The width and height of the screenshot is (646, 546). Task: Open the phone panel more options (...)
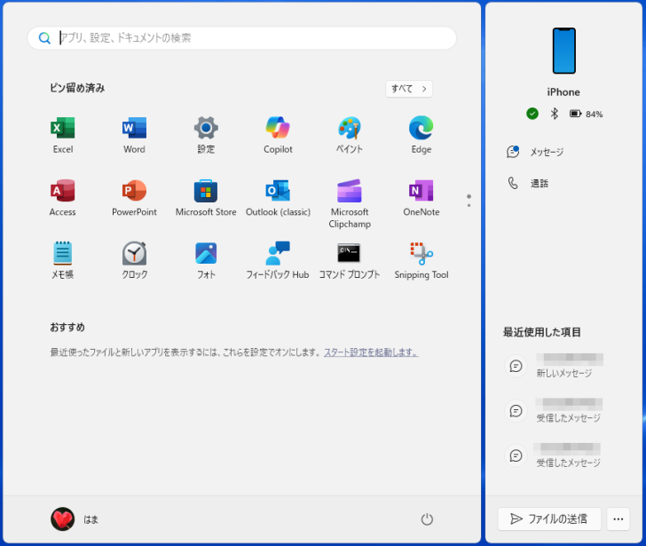tap(618, 518)
